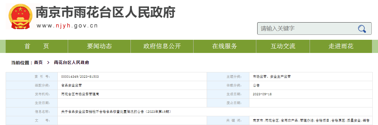Click the 信息名称 label cell
Viewport: 378px width, 125px height.
click(32, 112)
